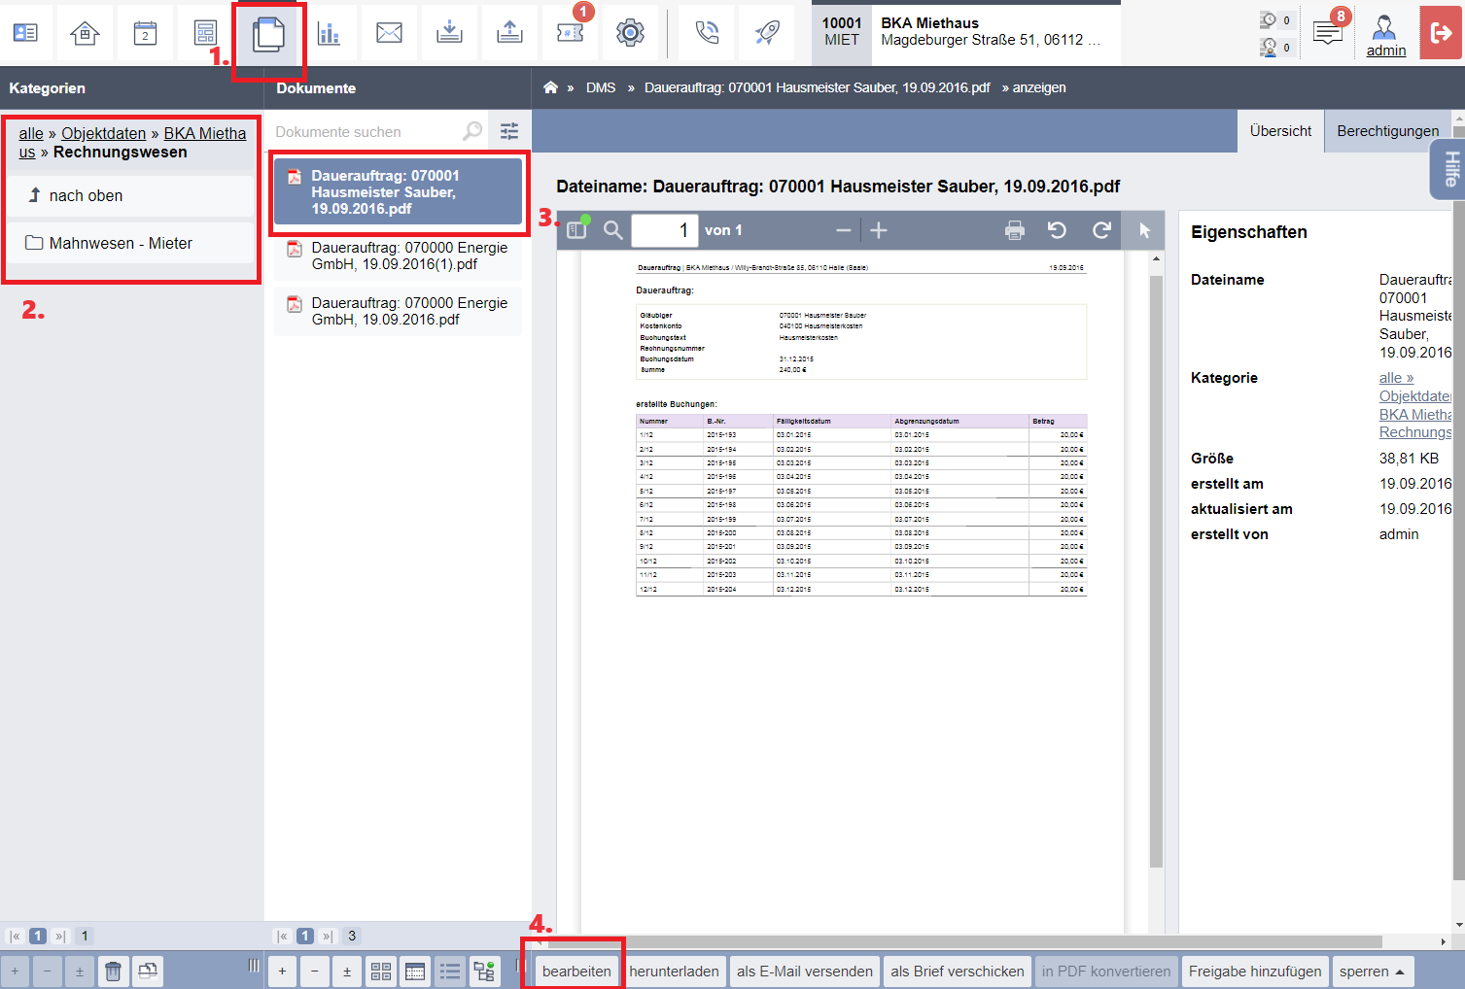
Task: Open the calculator-style accounting icon
Action: coord(205,33)
